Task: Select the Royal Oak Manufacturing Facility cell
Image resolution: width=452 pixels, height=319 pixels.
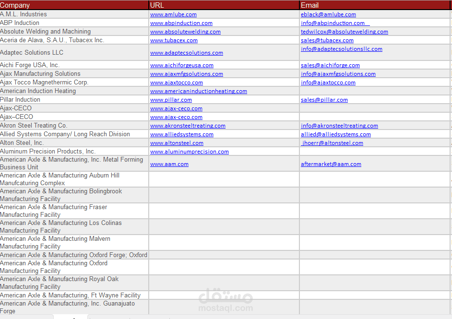Action: tap(74, 283)
